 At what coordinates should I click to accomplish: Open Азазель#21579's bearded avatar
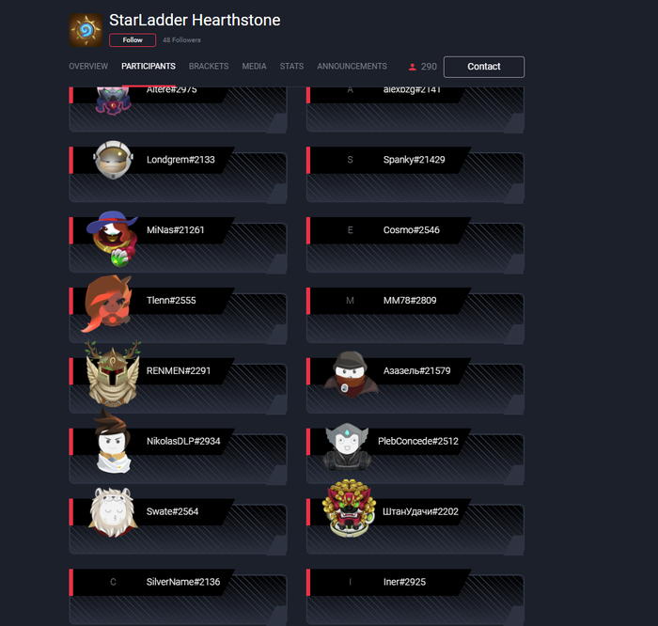pos(351,374)
